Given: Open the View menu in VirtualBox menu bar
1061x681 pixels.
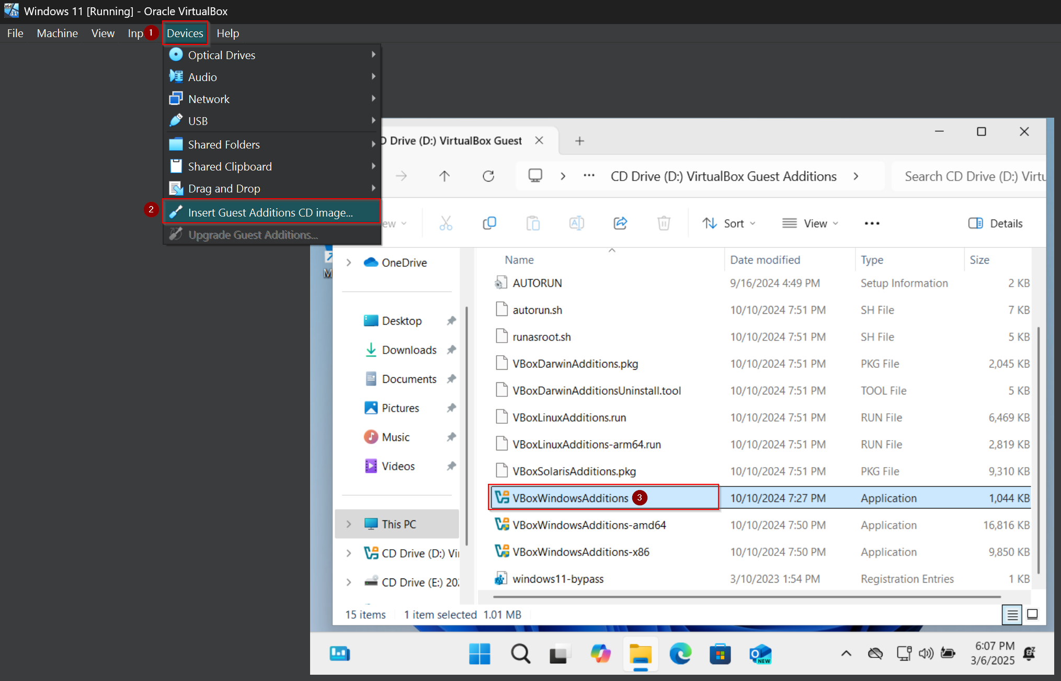Looking at the screenshot, I should click(103, 33).
